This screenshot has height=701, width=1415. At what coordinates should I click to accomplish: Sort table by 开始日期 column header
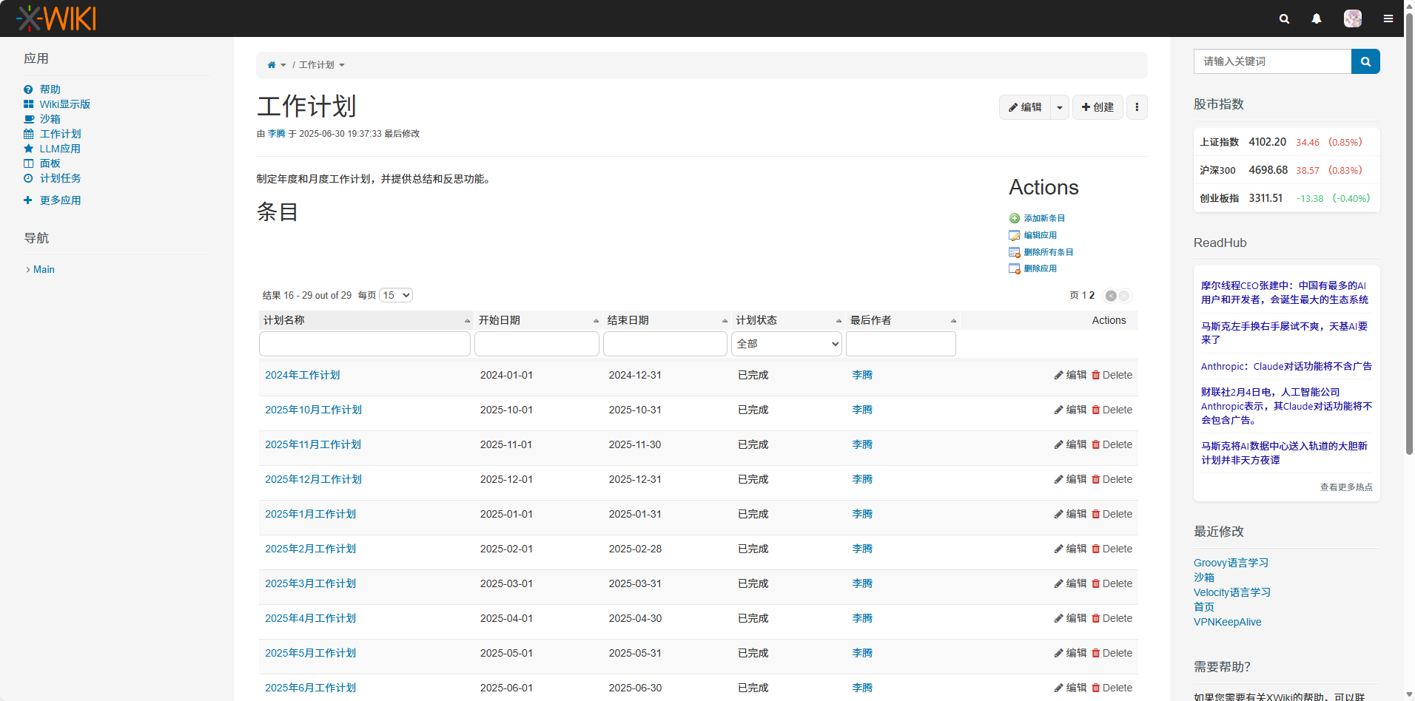coord(500,320)
